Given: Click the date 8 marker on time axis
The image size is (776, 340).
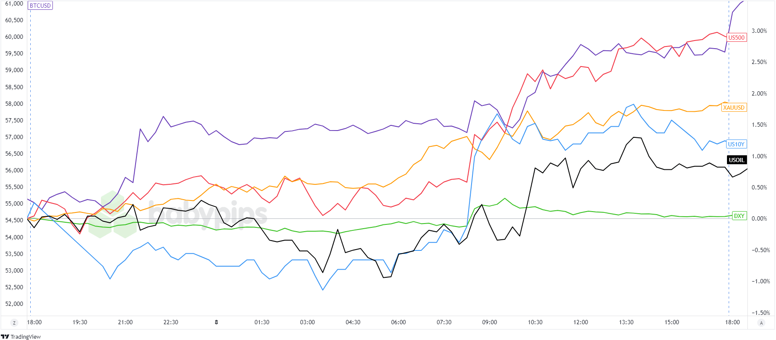Looking at the screenshot, I should 216,322.
